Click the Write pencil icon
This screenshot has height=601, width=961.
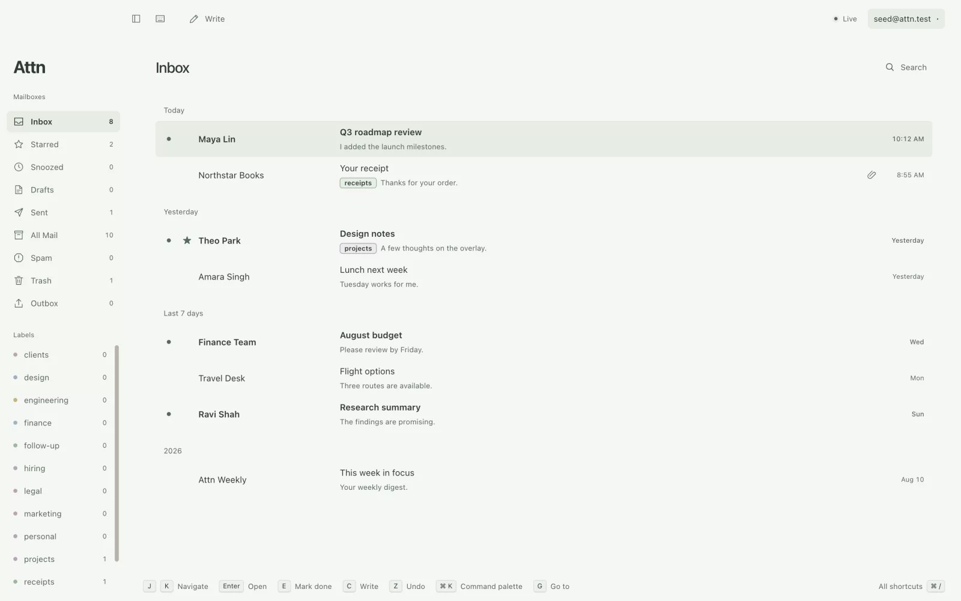coord(194,19)
